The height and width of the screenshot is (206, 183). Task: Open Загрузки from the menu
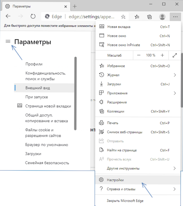click(138, 84)
